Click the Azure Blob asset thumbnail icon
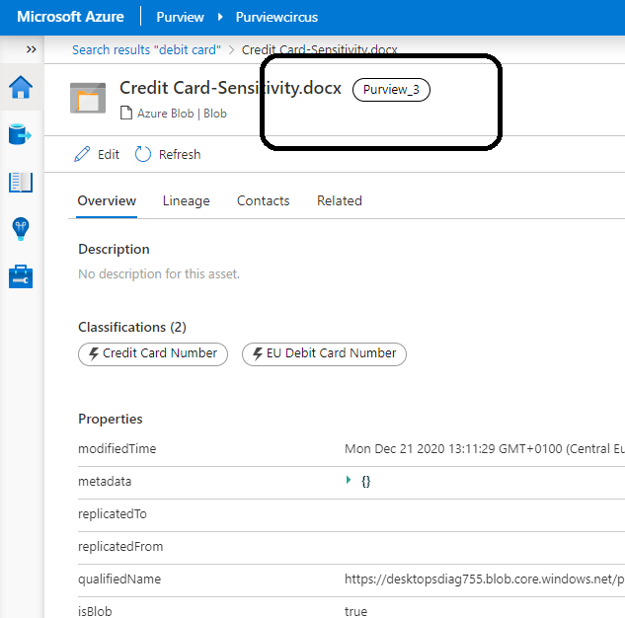Image resolution: width=625 pixels, height=618 pixels. 88,99
